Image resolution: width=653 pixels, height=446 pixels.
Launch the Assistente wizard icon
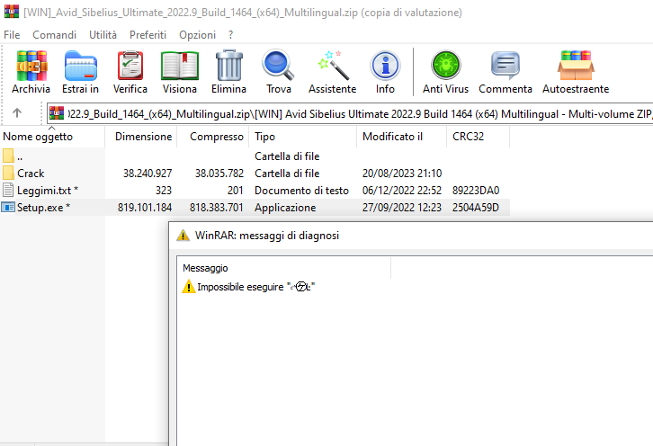coord(332,66)
